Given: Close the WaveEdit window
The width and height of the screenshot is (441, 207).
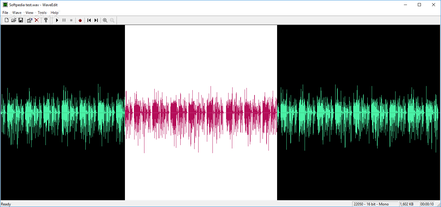Looking at the screenshot, I should (434, 5).
